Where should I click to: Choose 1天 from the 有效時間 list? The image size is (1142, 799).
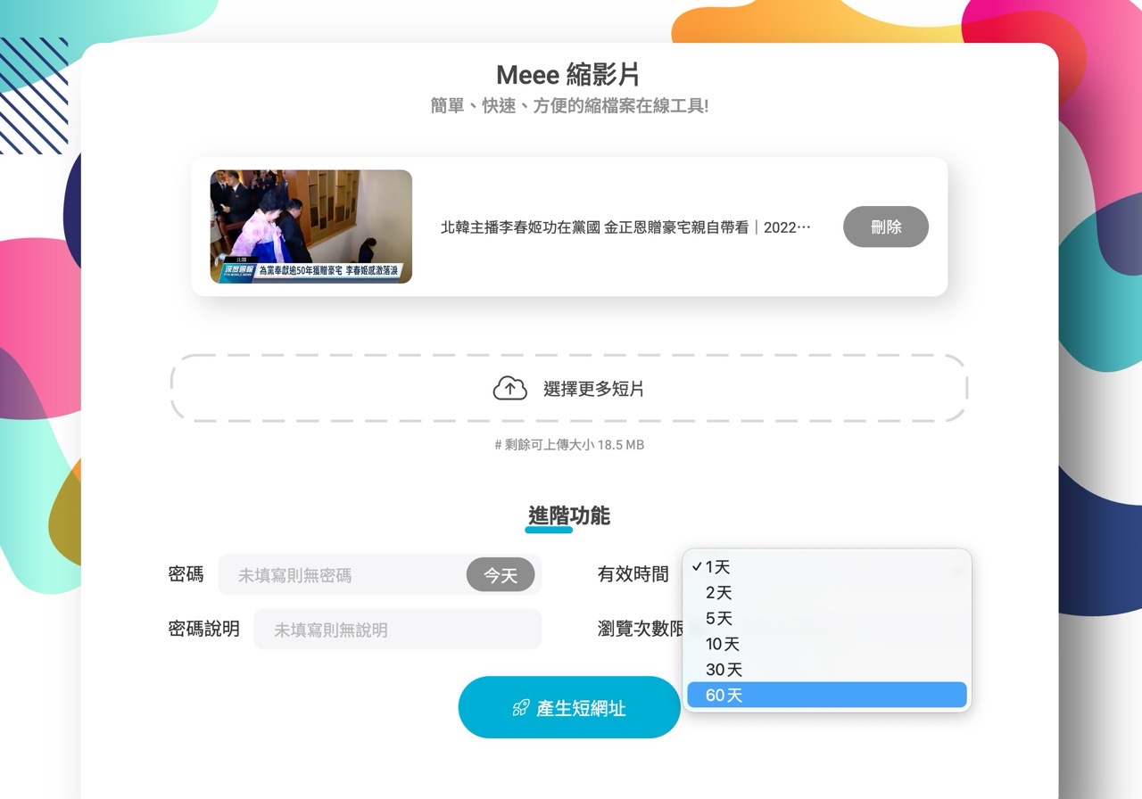point(718,566)
